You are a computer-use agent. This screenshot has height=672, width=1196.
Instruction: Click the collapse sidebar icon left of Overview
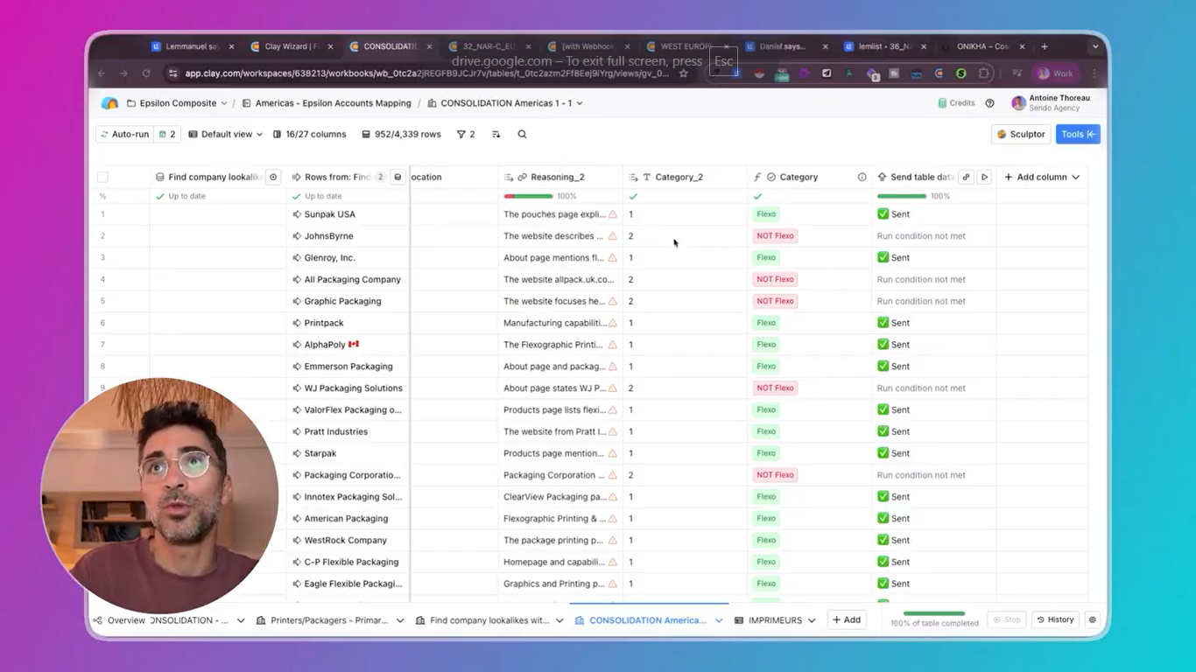98,620
